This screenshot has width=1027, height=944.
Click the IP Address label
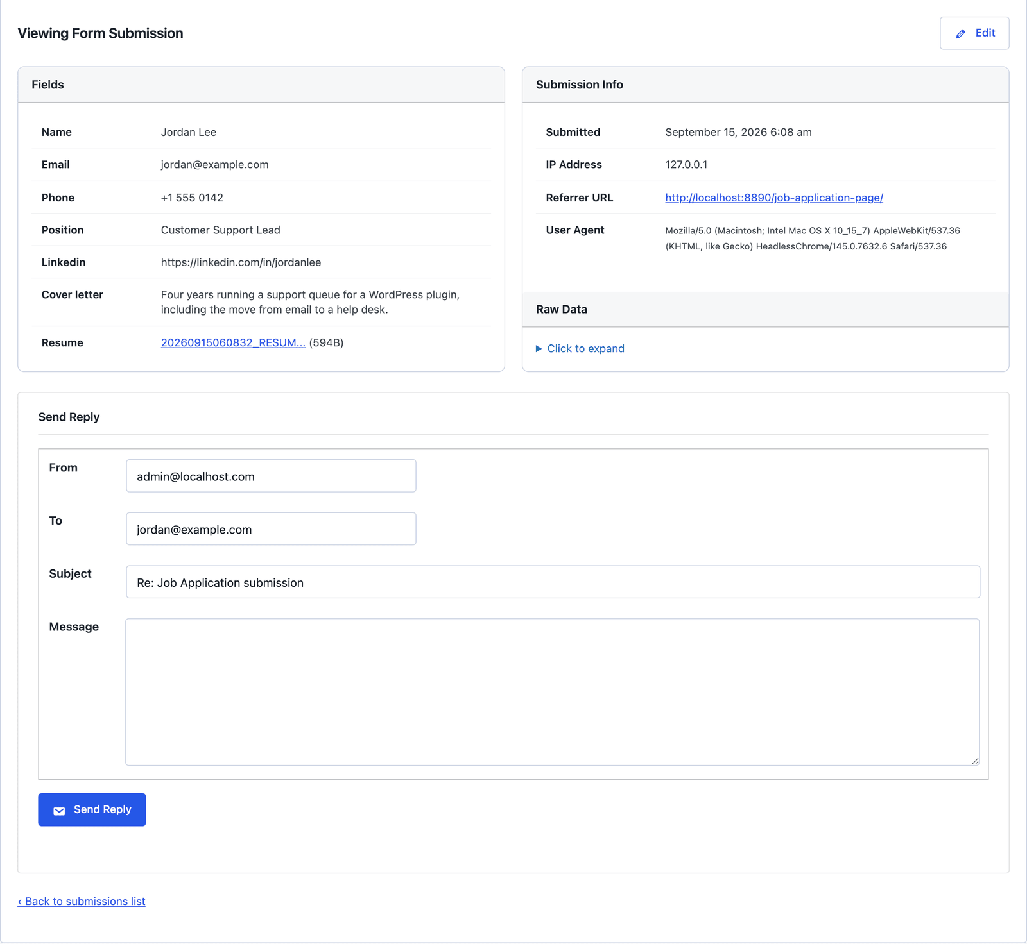573,165
